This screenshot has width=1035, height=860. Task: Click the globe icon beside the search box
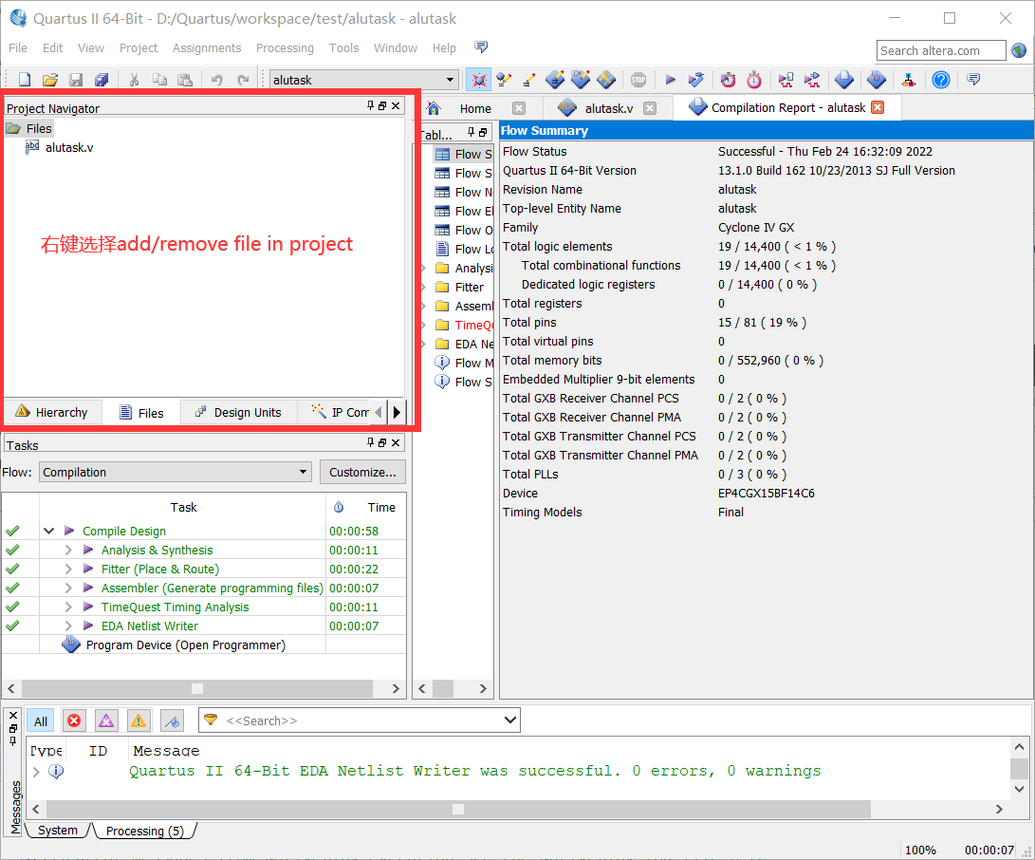[1019, 50]
